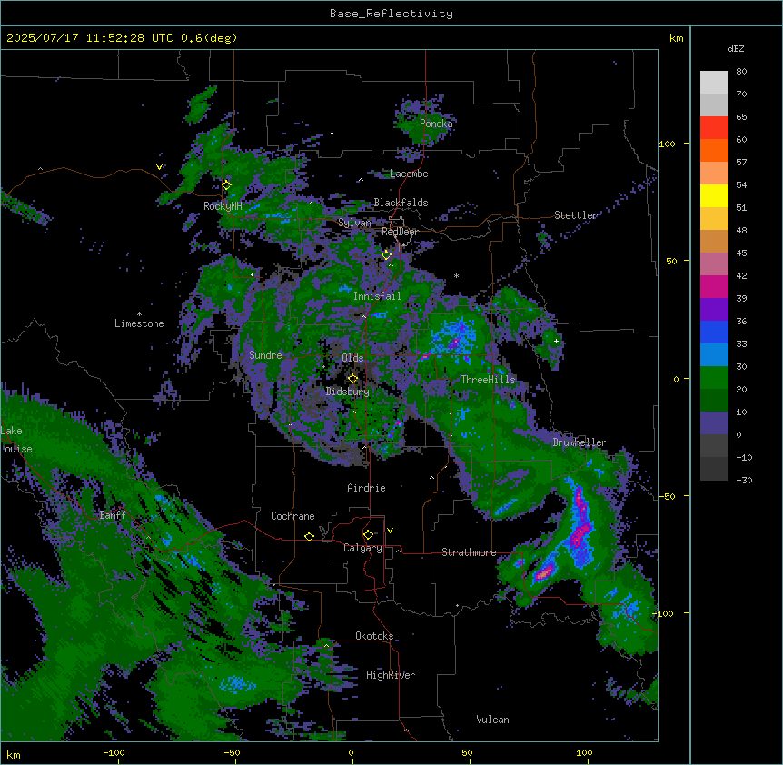
Task: Click the Blackfalds label
Action: (401, 203)
